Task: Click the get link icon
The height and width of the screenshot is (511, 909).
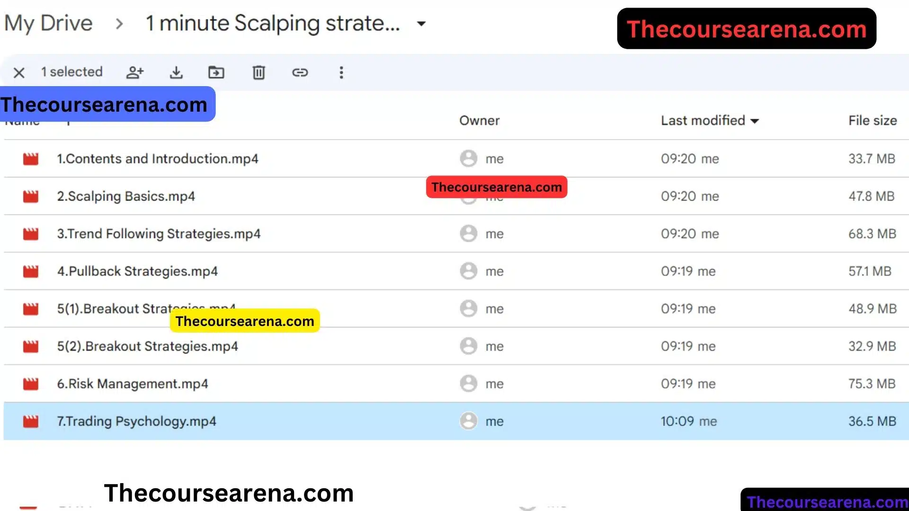Action: pyautogui.click(x=300, y=72)
